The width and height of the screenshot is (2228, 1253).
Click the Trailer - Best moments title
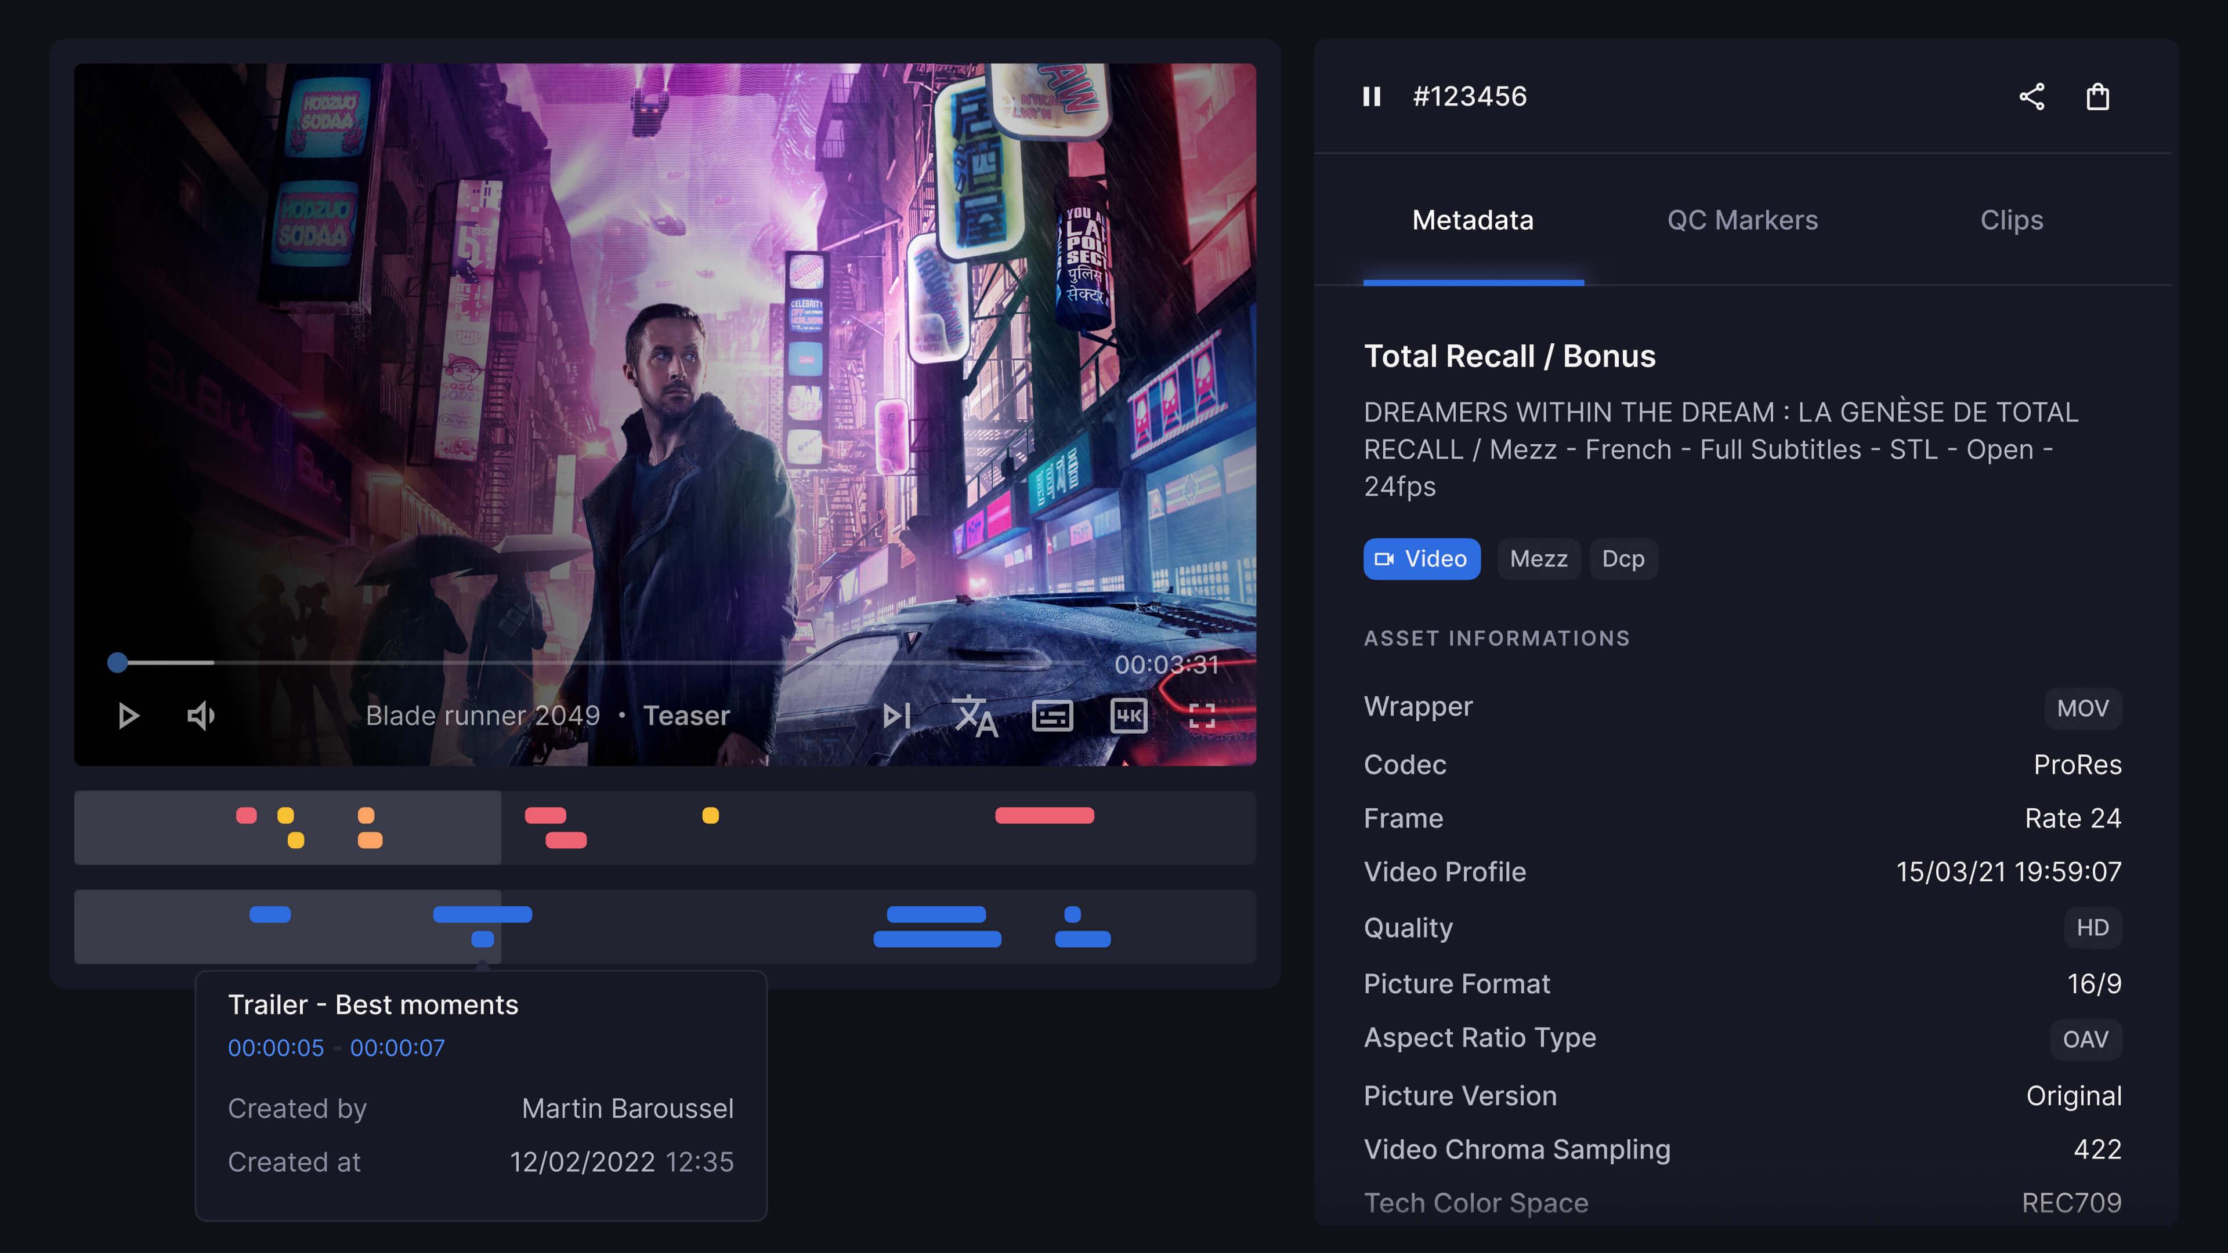[x=372, y=1005]
